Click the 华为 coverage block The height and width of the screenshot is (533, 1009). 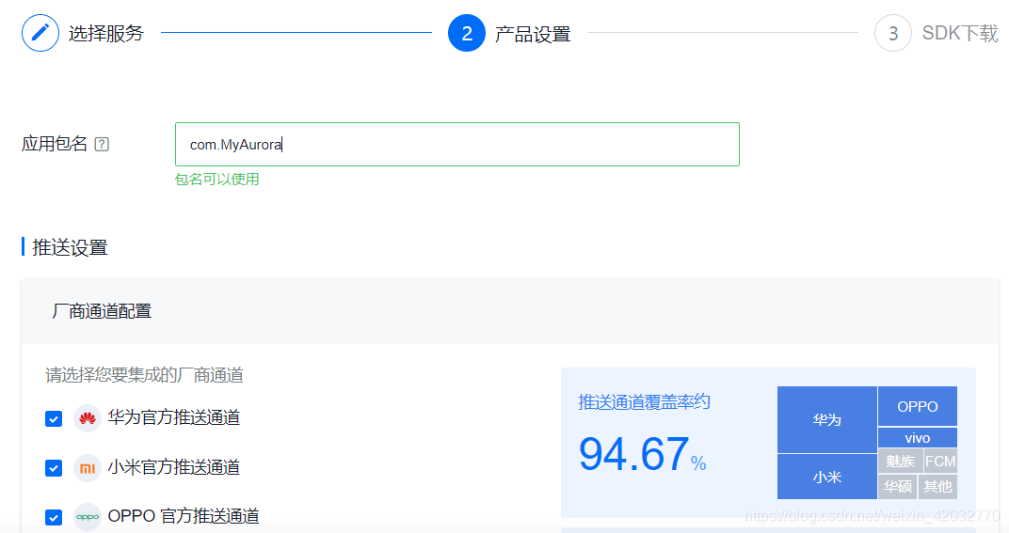coord(827,420)
